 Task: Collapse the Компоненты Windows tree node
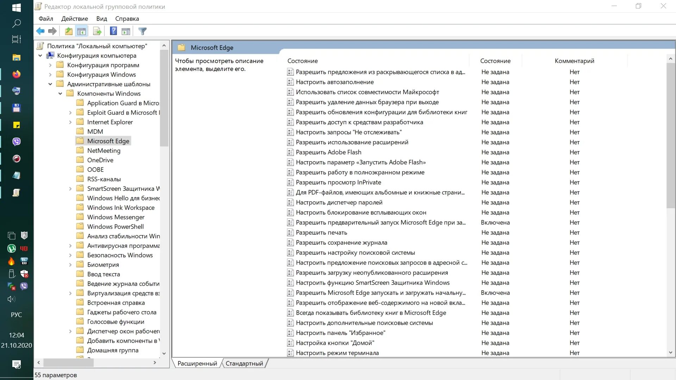pyautogui.click(x=60, y=94)
